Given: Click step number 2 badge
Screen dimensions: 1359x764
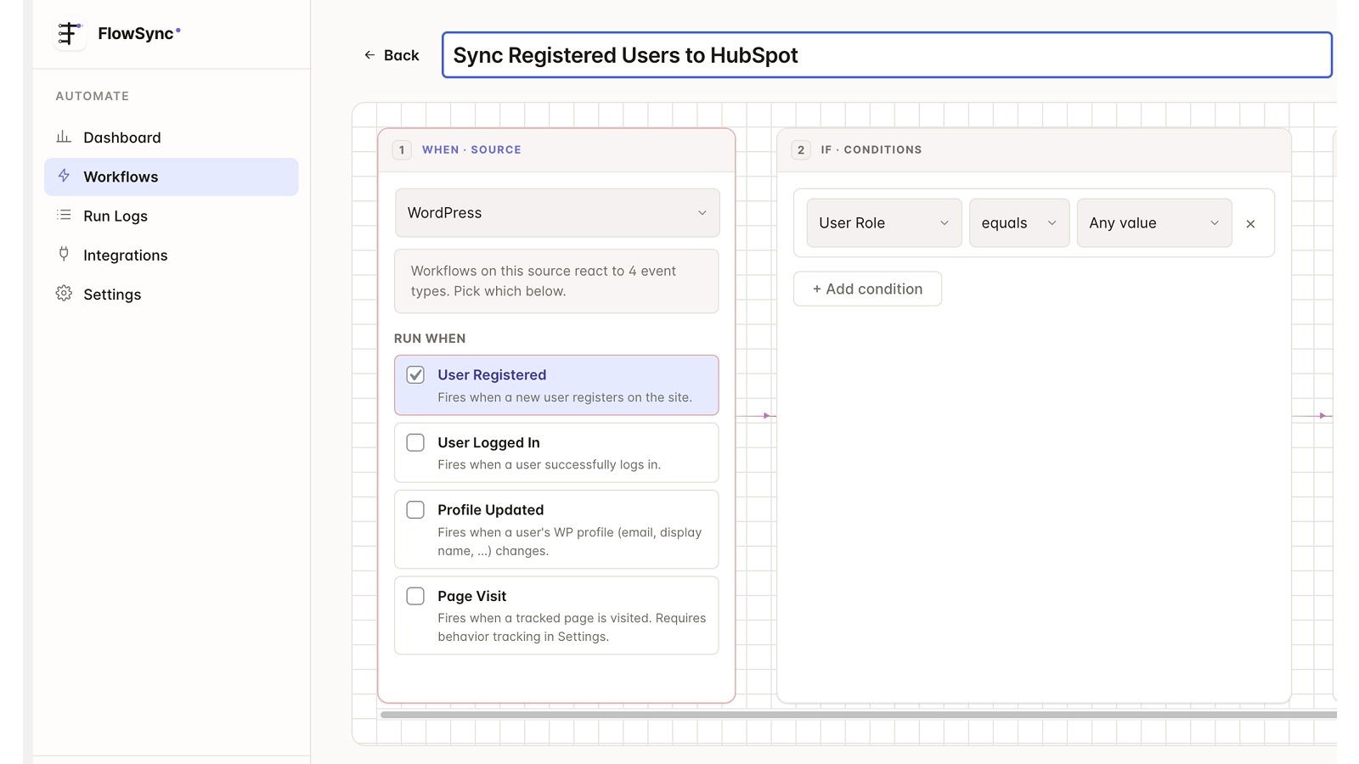Looking at the screenshot, I should pos(801,149).
